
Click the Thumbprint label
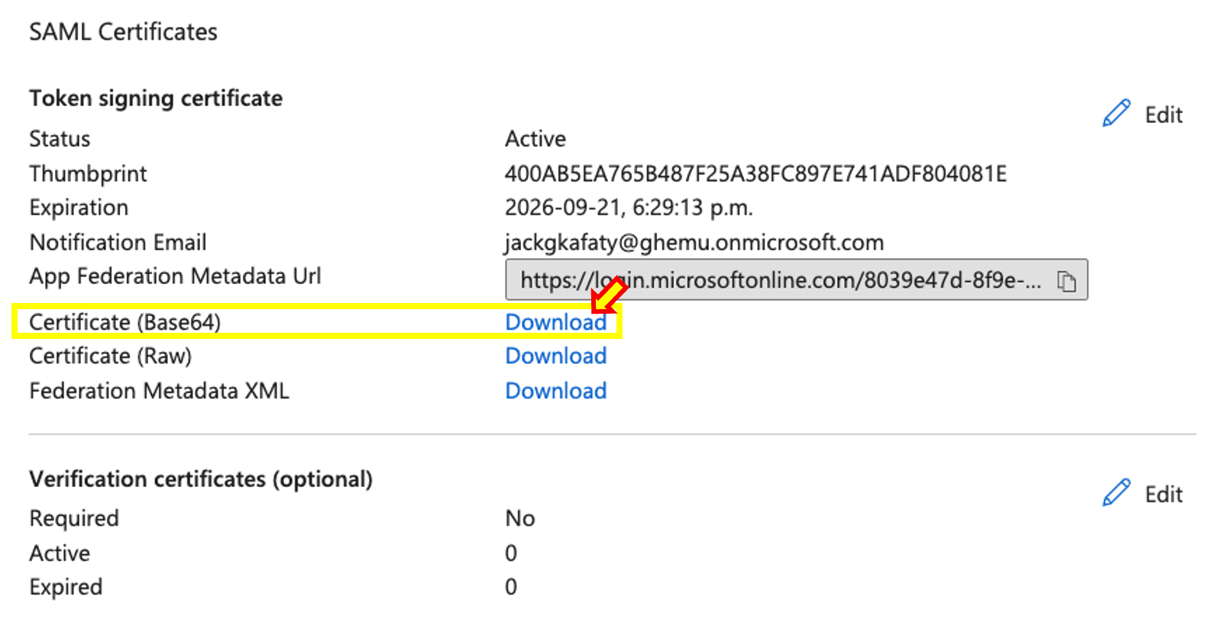click(88, 174)
